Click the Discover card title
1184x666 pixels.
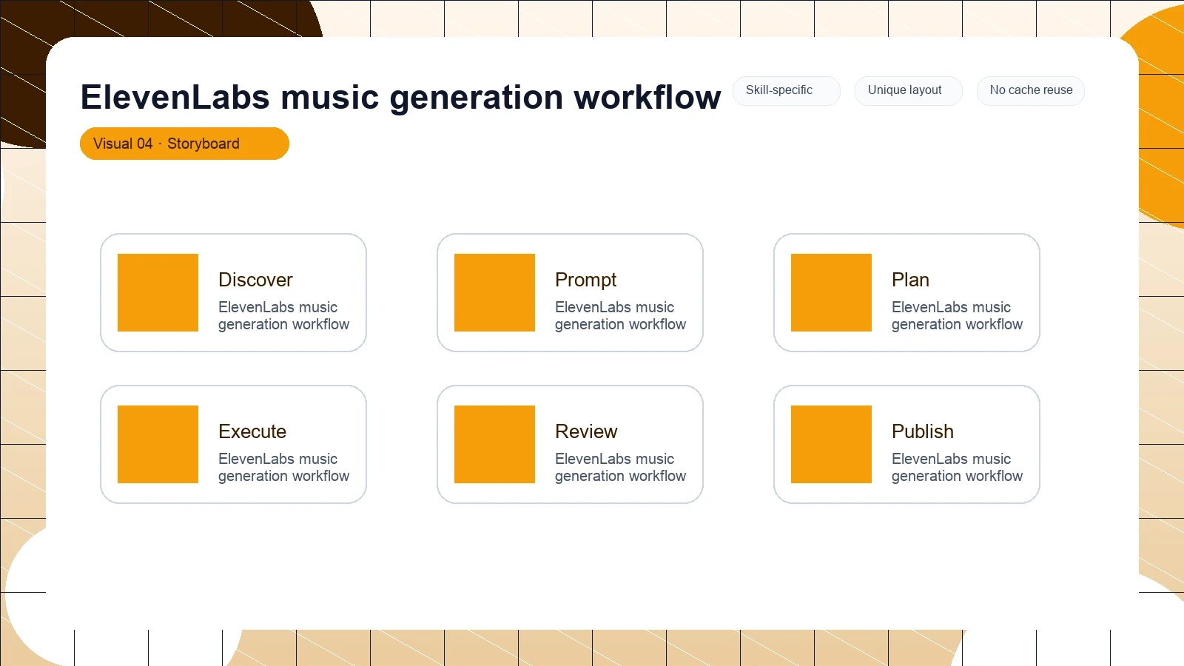coord(255,280)
